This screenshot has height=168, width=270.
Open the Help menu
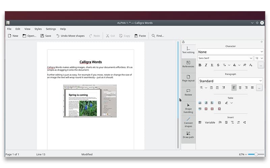coord(63,29)
